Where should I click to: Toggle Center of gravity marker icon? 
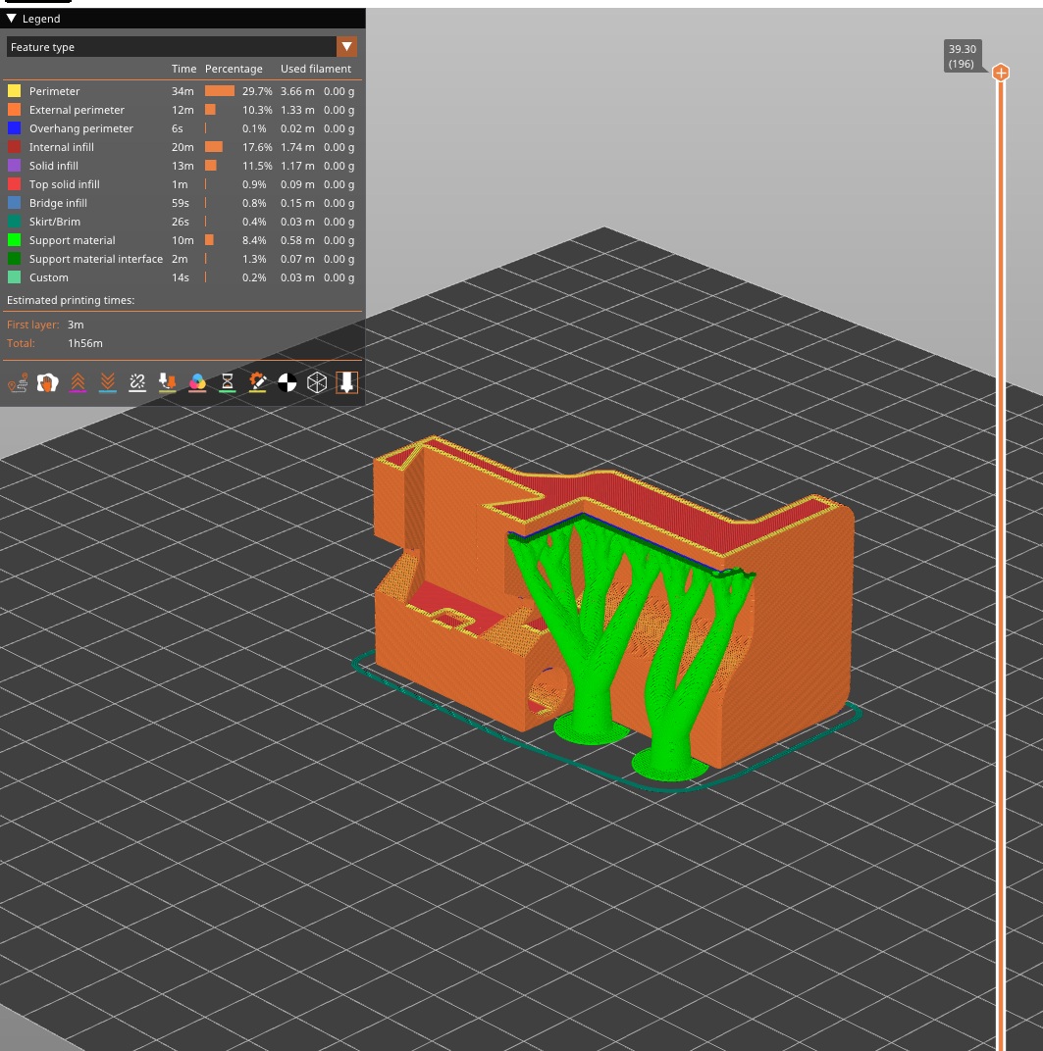(287, 382)
